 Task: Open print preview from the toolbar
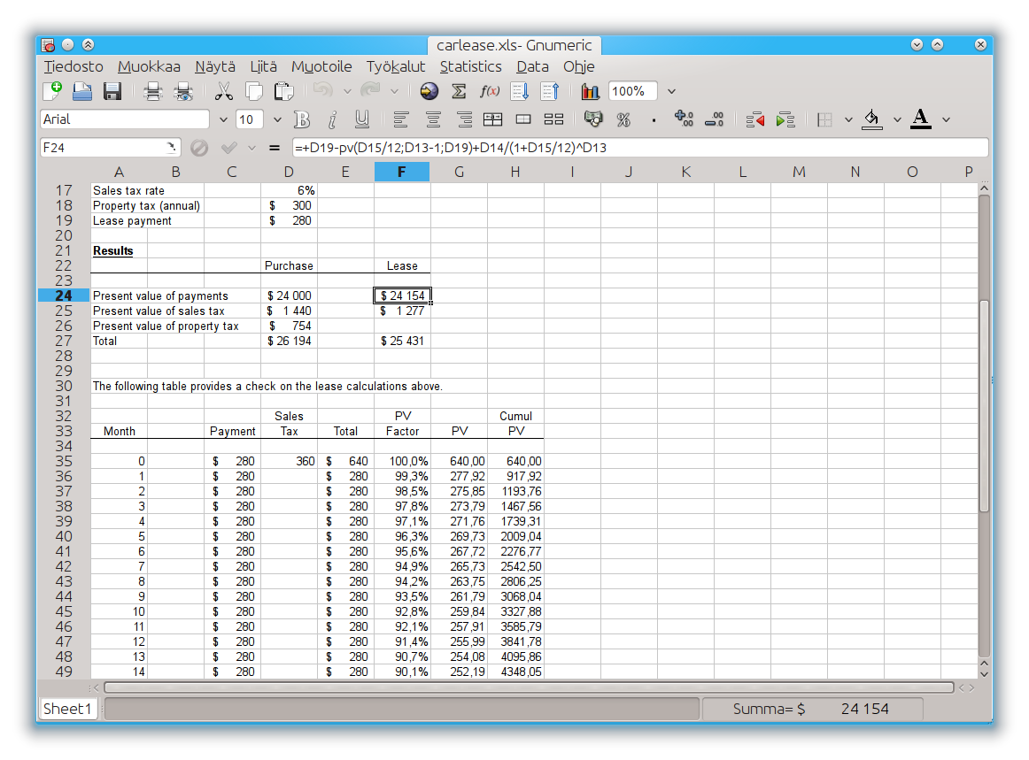[x=183, y=91]
